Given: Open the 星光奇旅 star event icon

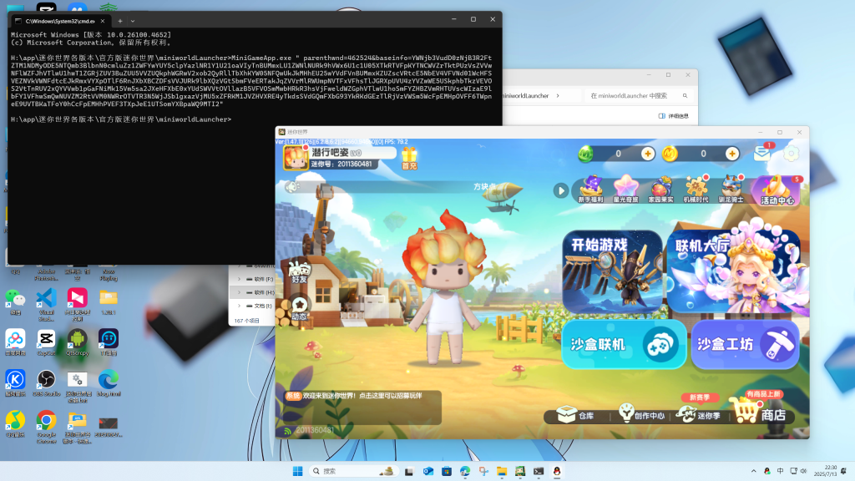Looking at the screenshot, I should click(626, 190).
